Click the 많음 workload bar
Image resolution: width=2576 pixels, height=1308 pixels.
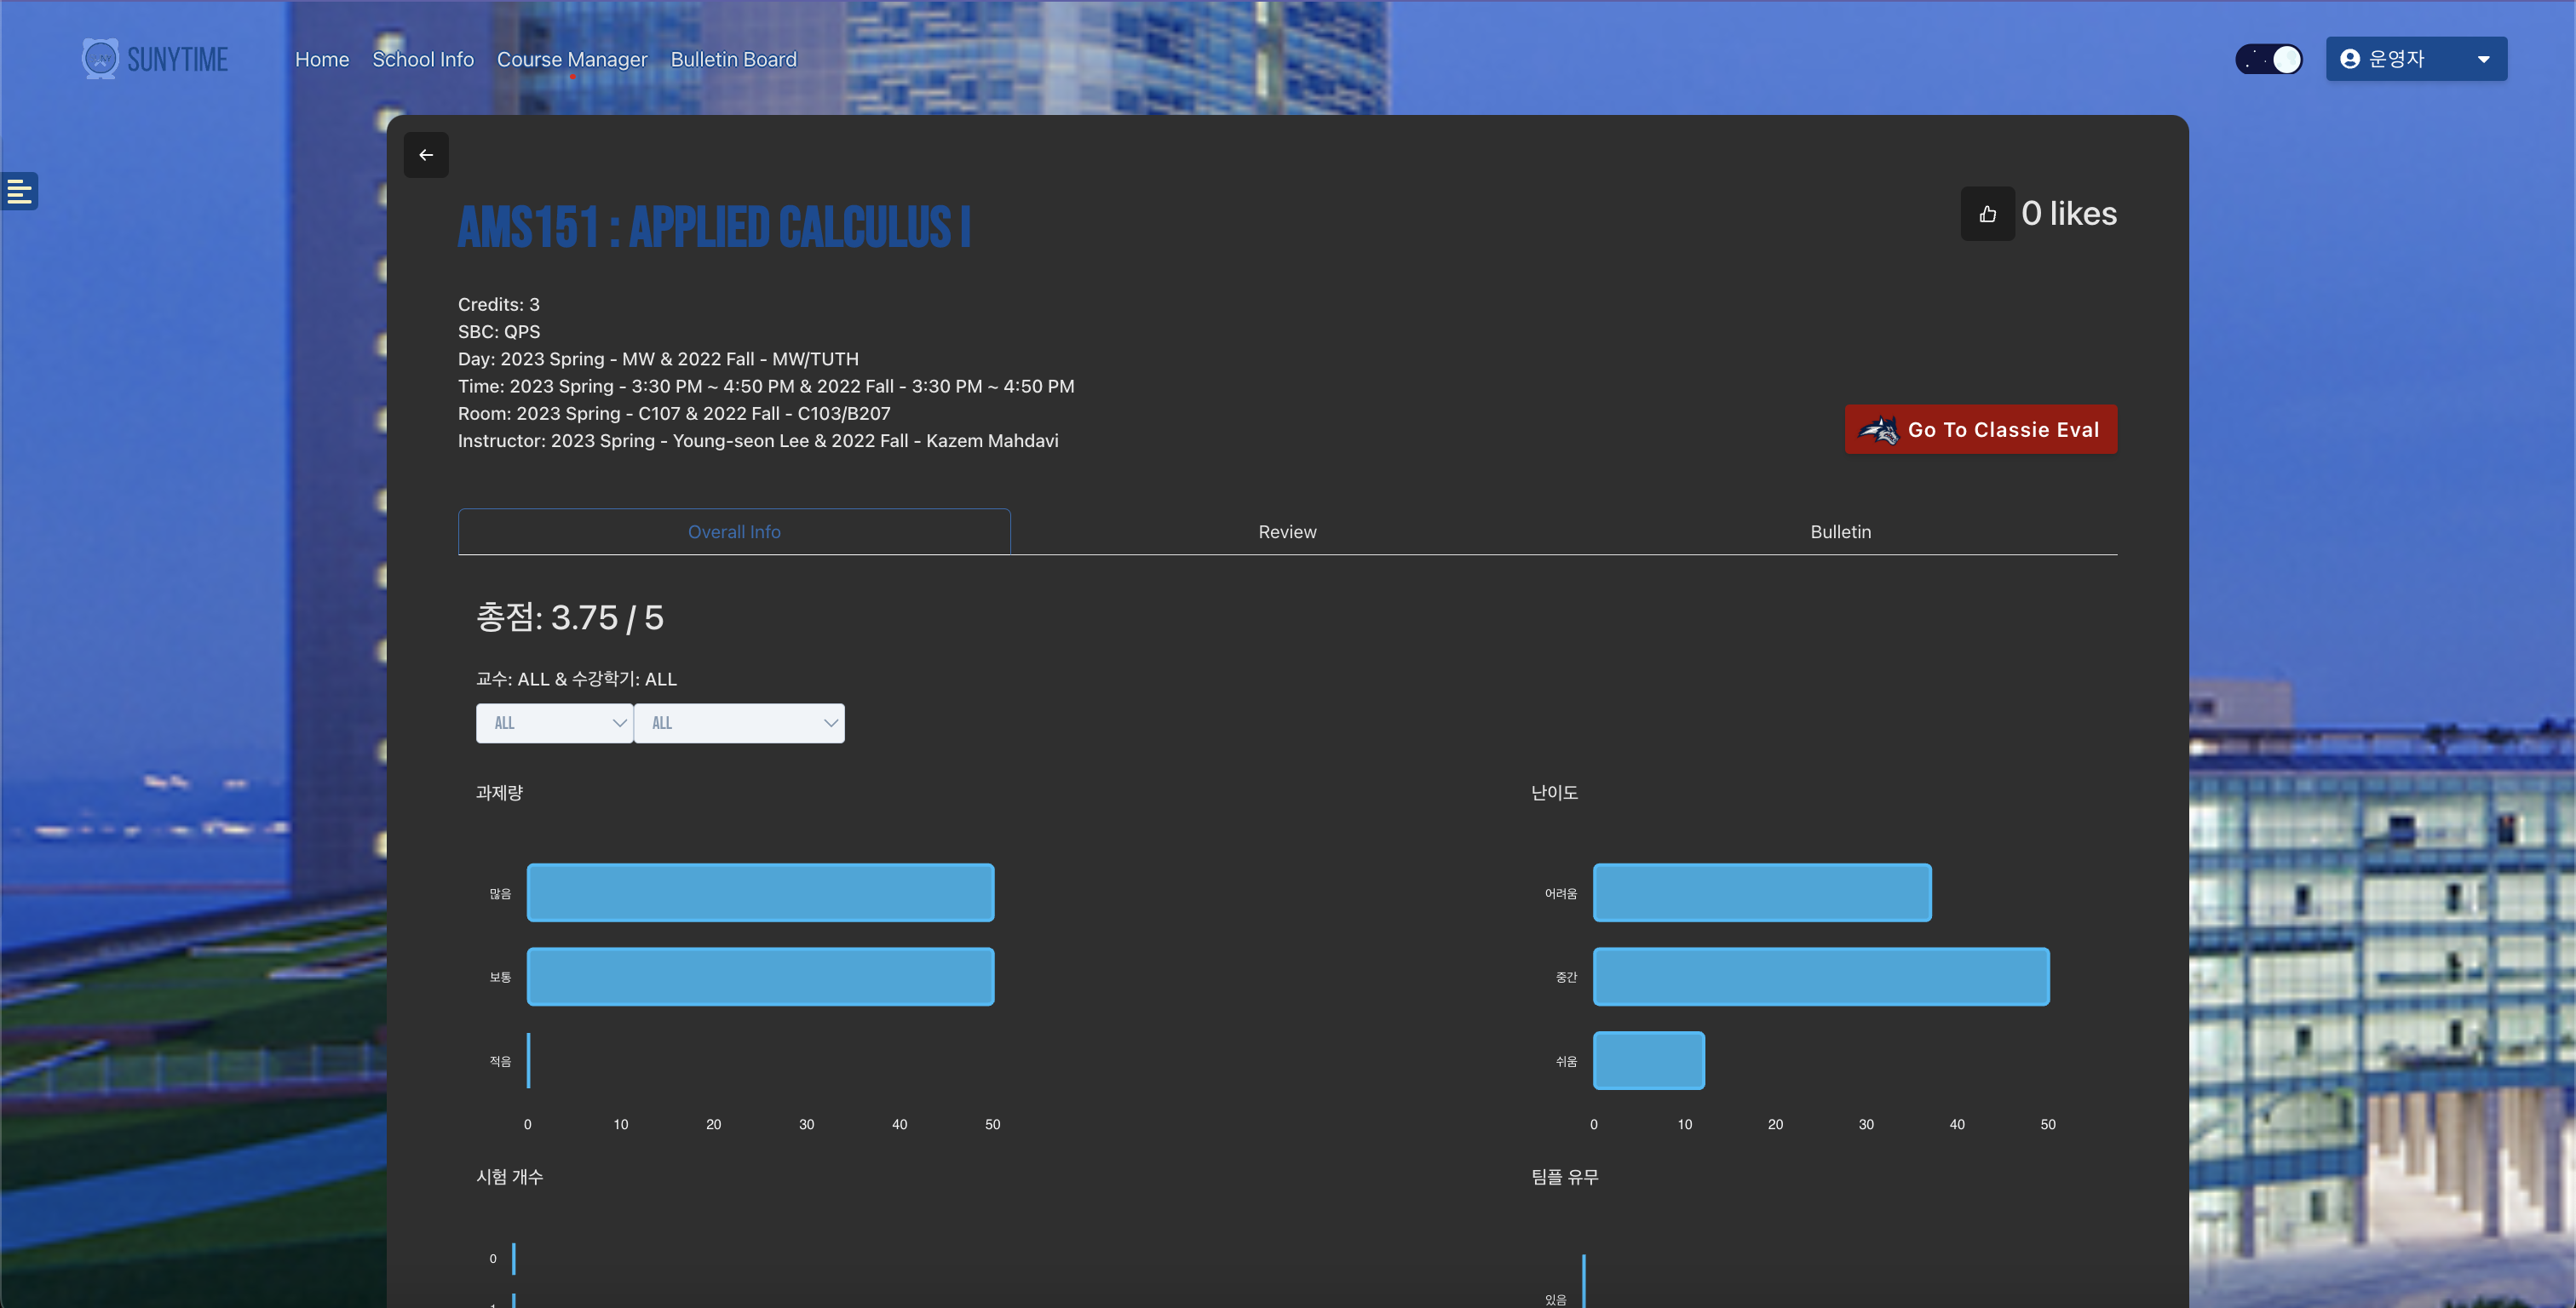click(x=760, y=892)
